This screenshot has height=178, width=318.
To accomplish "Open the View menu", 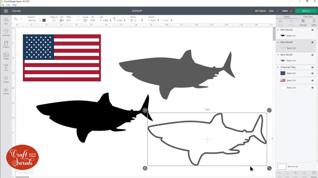I will (8, 5).
